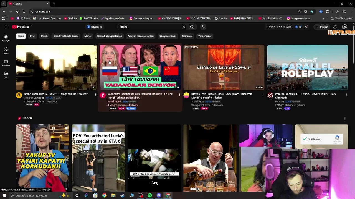This screenshot has width=355, height=199.
Task: Click the Birdman channel avatar
Action: click(270, 95)
